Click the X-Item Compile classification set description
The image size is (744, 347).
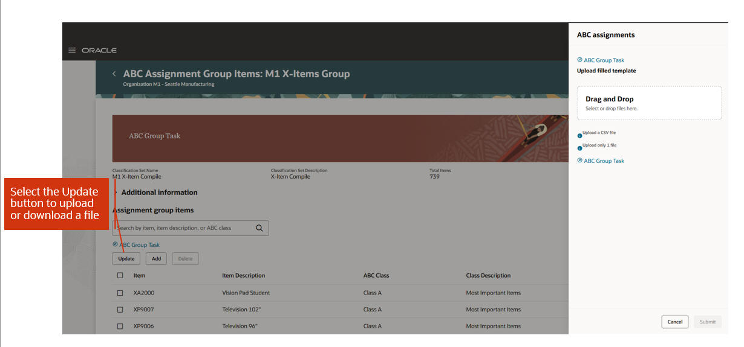290,177
